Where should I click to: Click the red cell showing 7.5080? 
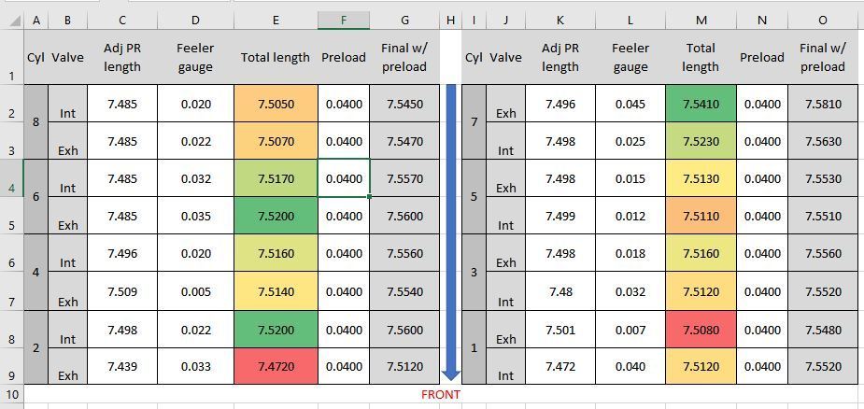tap(701, 330)
